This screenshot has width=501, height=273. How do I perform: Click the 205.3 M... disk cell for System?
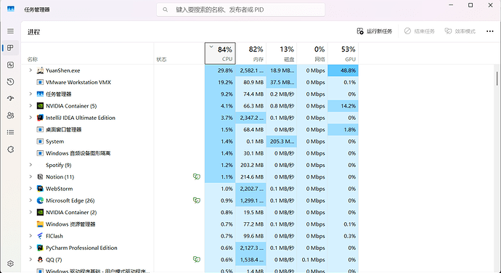point(282,142)
